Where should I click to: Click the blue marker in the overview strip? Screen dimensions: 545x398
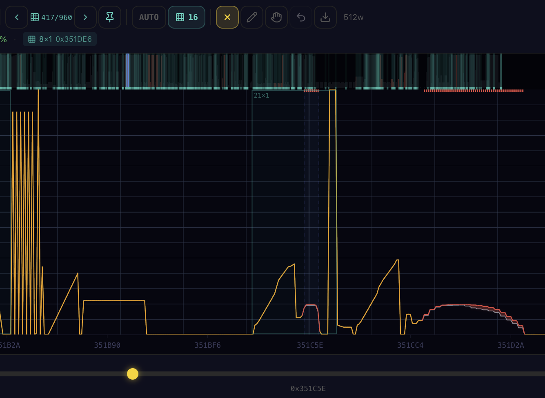128,70
